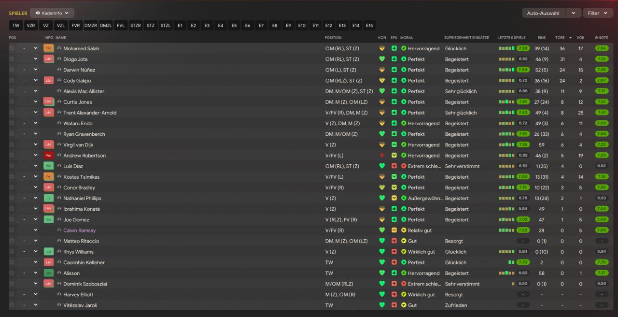Click the 7.64 average rating pill for Salah

tap(602, 48)
